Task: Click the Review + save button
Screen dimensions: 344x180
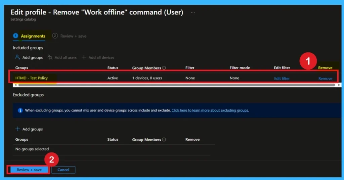Action: [29, 170]
